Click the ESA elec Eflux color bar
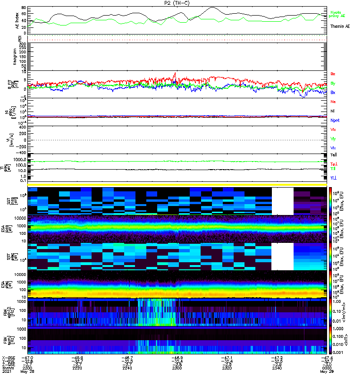 coord(330,284)
